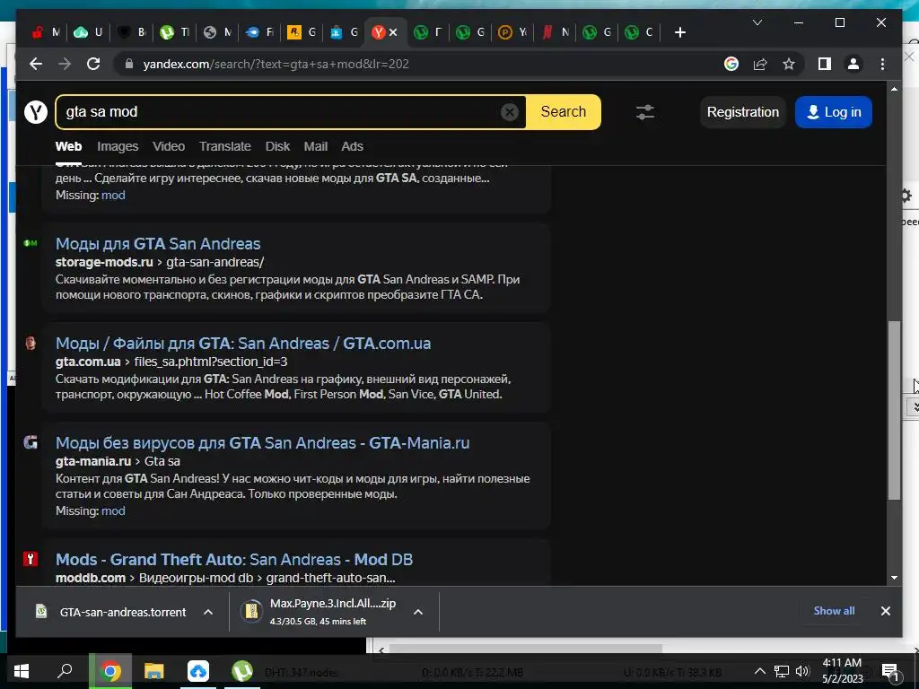Screen dimensions: 919x689
Task: Open the Windows Start menu
Action: pyautogui.click(x=22, y=671)
